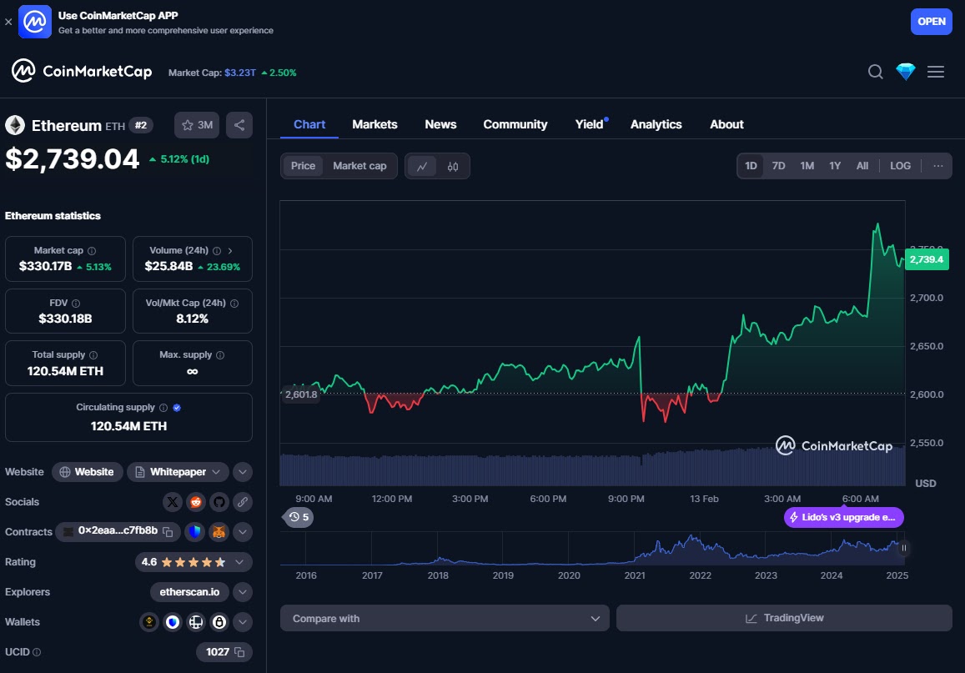Switch to the Chart tab
The height and width of the screenshot is (673, 965).
click(309, 124)
